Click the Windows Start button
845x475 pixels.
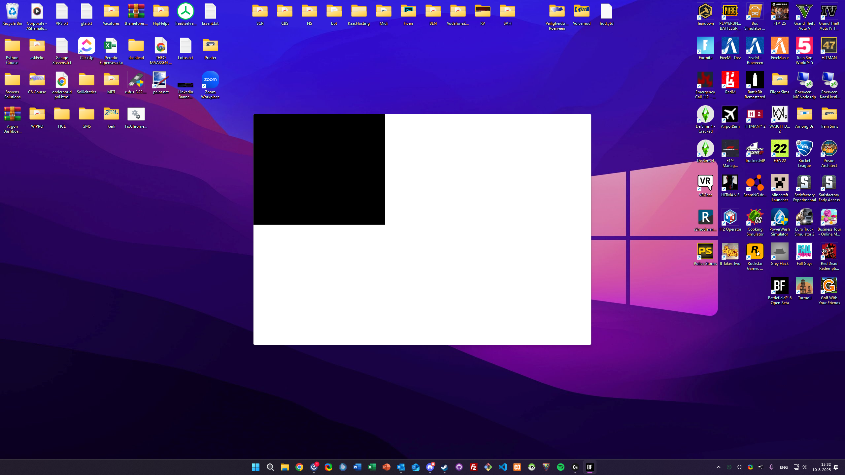coord(255,467)
